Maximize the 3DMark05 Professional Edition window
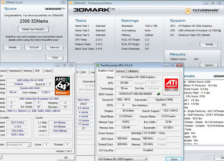 coord(213,3)
